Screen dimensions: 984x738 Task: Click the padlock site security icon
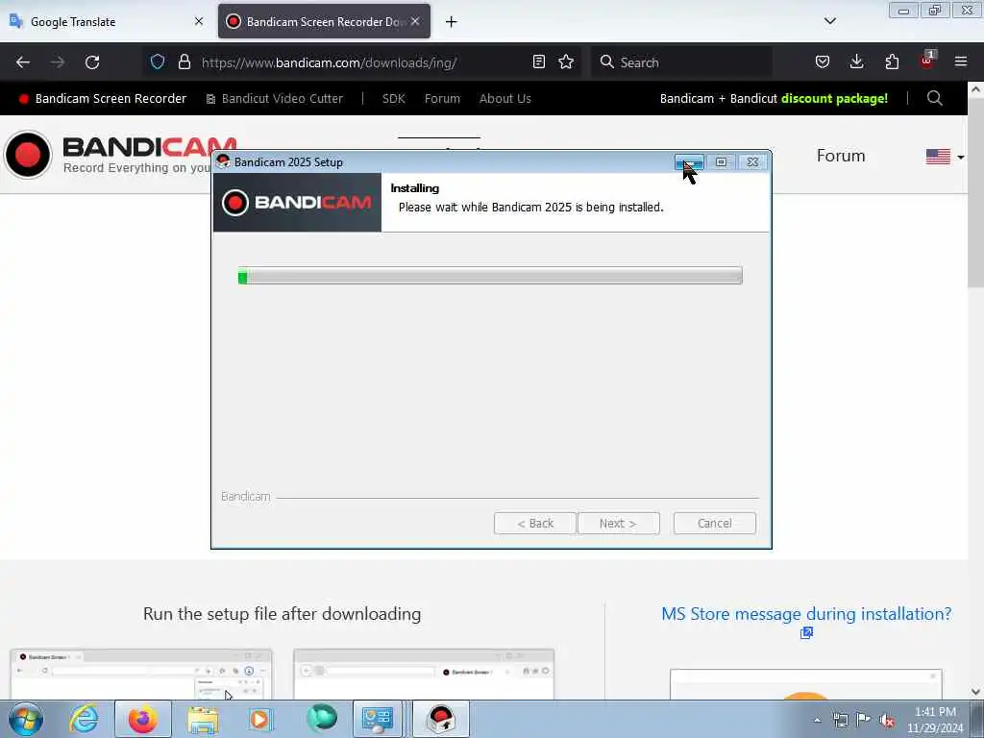[x=184, y=61]
